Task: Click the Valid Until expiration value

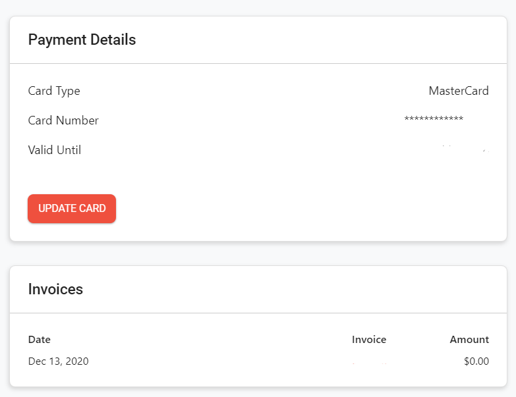Action: click(x=466, y=150)
